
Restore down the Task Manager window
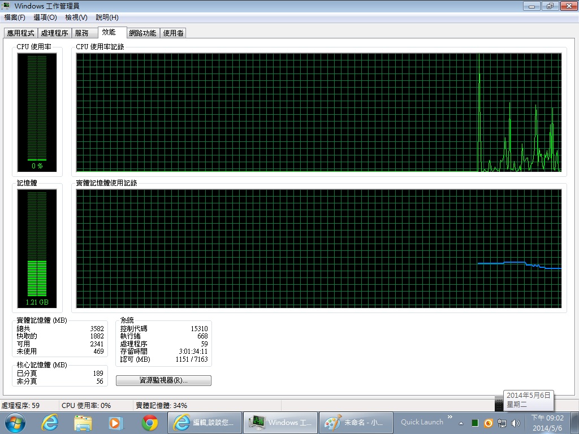pos(550,6)
